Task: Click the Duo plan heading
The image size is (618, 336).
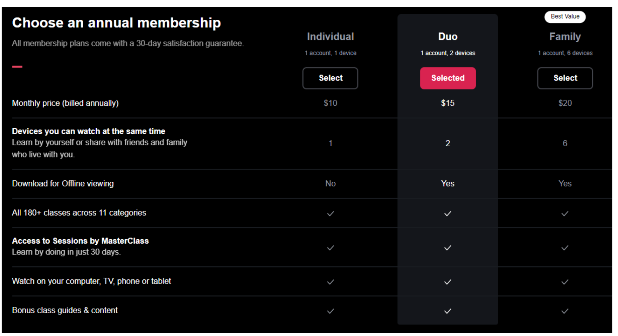Action: tap(448, 37)
